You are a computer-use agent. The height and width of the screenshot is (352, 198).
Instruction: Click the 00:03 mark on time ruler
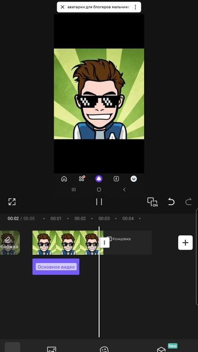pos(104,218)
